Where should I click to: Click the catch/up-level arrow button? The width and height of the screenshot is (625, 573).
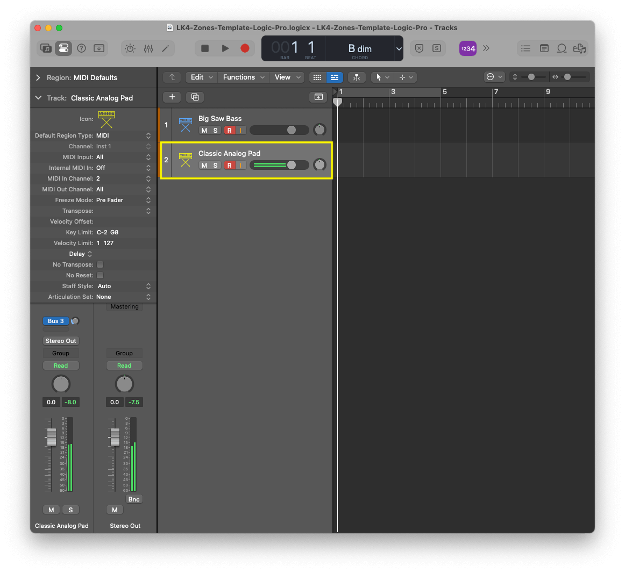click(172, 77)
